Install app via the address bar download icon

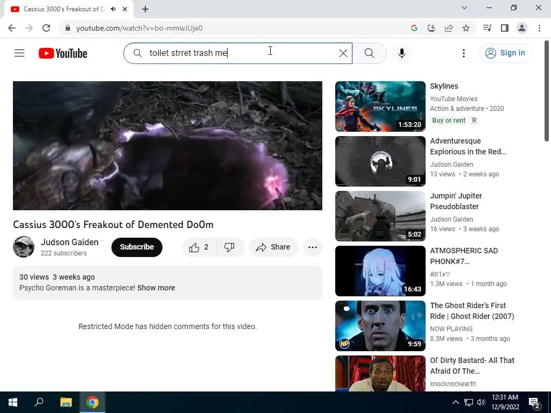[431, 28]
